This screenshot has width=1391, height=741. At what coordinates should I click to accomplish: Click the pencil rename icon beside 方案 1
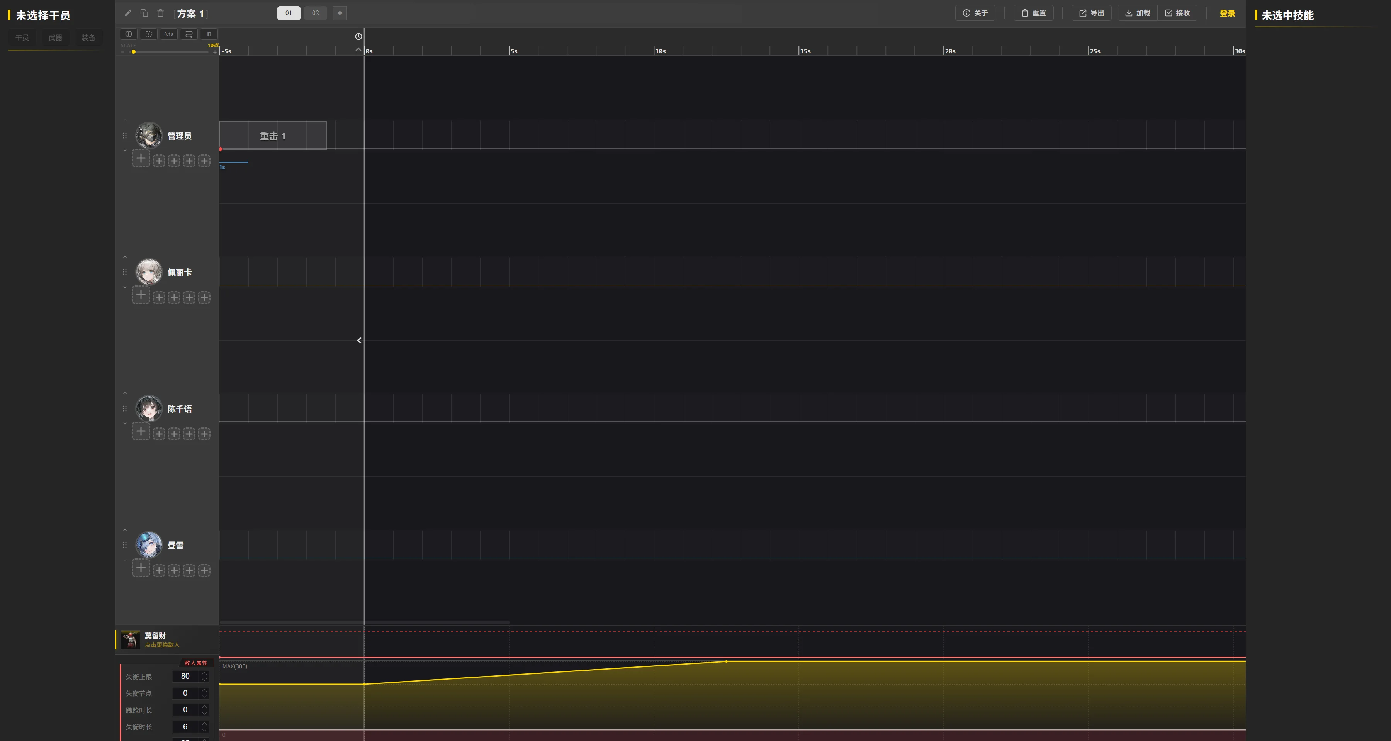[128, 13]
